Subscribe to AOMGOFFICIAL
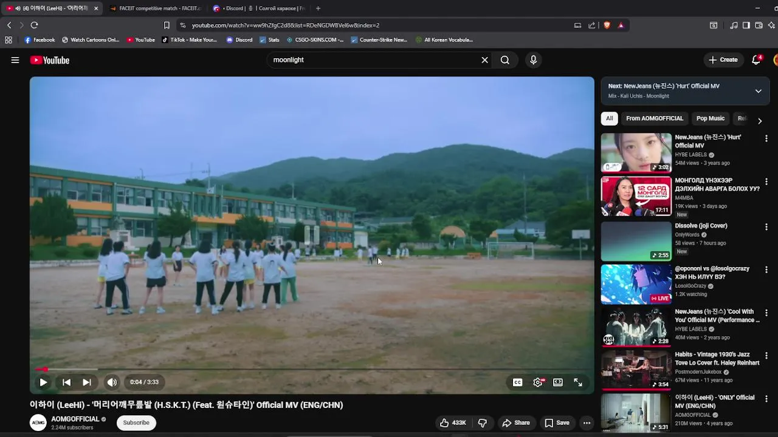778x437 pixels. (136, 423)
